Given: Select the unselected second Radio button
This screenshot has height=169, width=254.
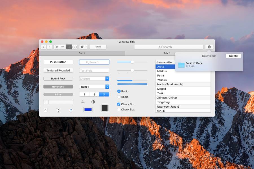Looking at the screenshot, I should (119, 97).
